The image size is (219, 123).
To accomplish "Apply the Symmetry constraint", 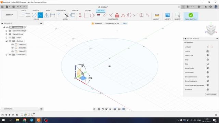I will [x=141, y=15].
